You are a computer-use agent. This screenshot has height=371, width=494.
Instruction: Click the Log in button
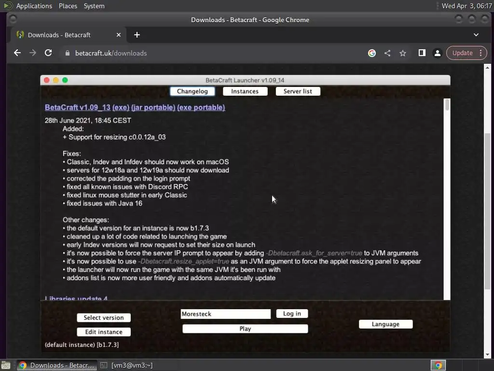[x=292, y=314]
